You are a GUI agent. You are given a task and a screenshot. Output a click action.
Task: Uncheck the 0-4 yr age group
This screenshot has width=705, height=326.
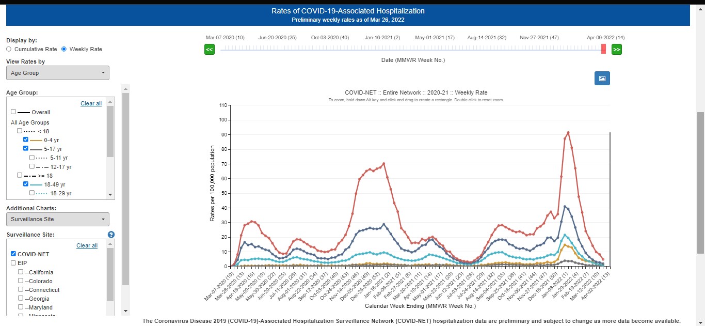tap(26, 140)
